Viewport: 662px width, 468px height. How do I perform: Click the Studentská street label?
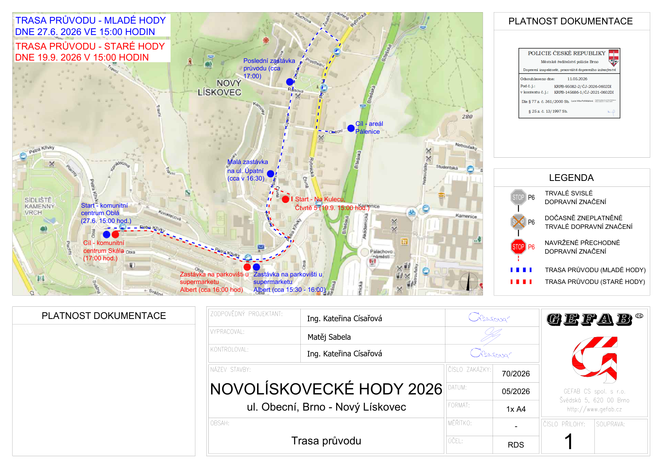coord(447,167)
